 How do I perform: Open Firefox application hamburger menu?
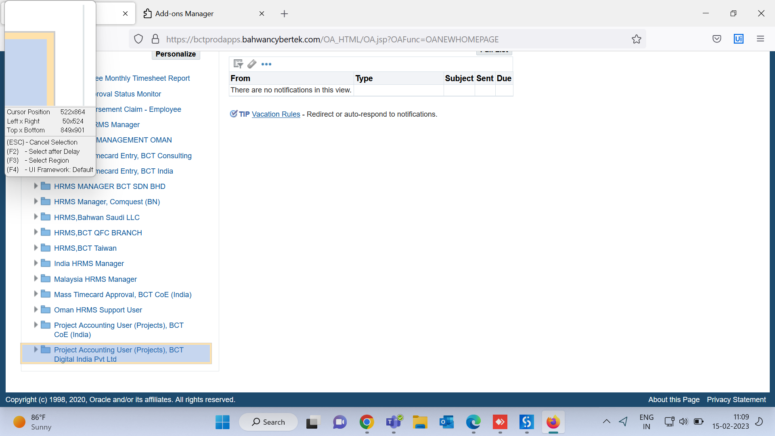[x=760, y=39]
